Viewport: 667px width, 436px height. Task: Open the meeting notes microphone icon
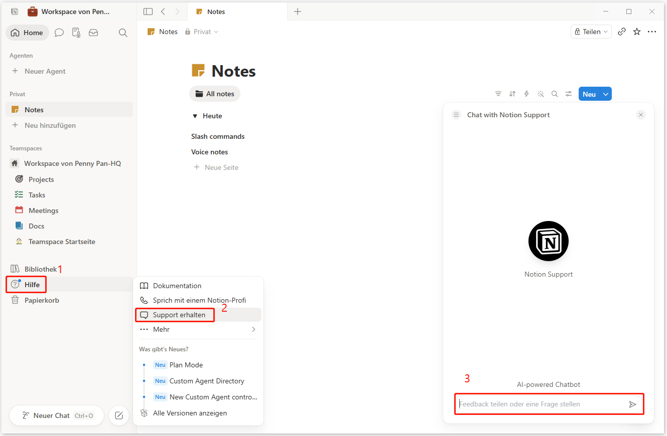click(x=76, y=33)
